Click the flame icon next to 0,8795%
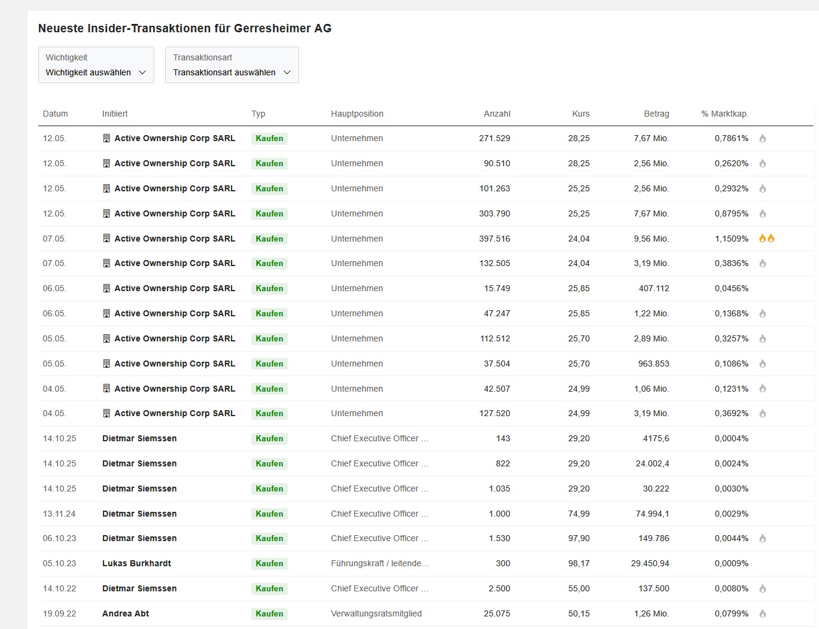The width and height of the screenshot is (819, 629). point(763,213)
